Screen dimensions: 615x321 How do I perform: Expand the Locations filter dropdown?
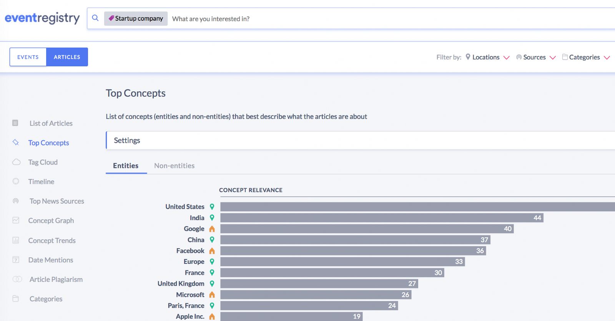click(507, 58)
